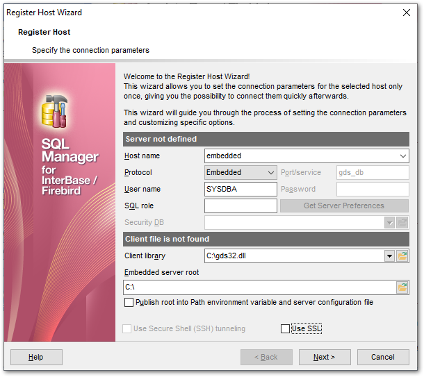Viewport: 424px width, 377px height.
Task: Open the Security DB dropdown list
Action: click(390, 222)
